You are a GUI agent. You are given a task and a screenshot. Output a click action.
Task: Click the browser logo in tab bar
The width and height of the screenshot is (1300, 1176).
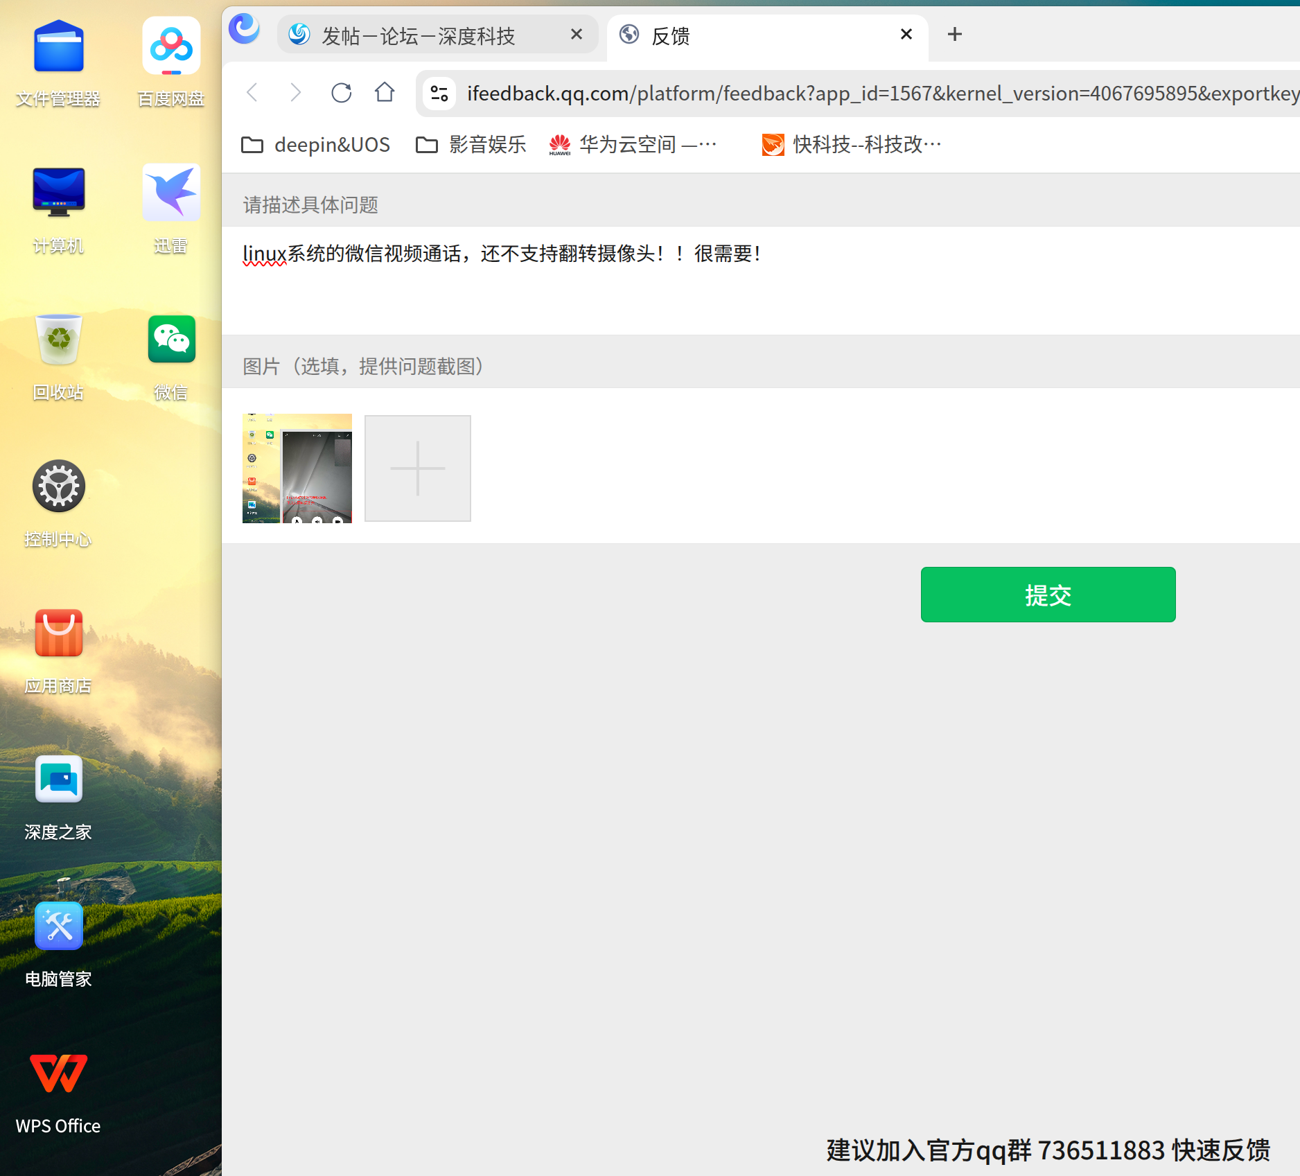click(244, 29)
